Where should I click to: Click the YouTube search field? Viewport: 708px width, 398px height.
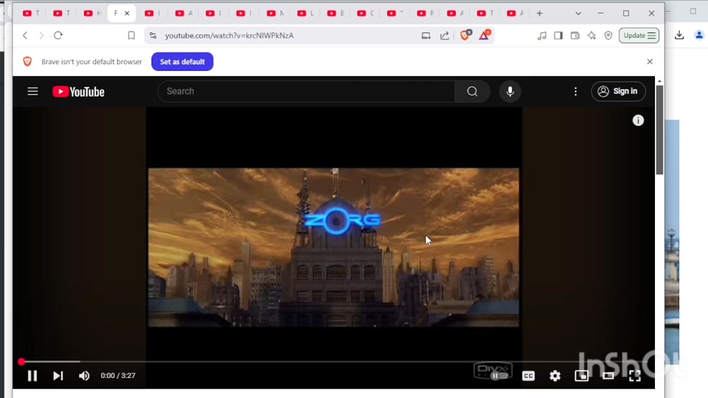[306, 91]
